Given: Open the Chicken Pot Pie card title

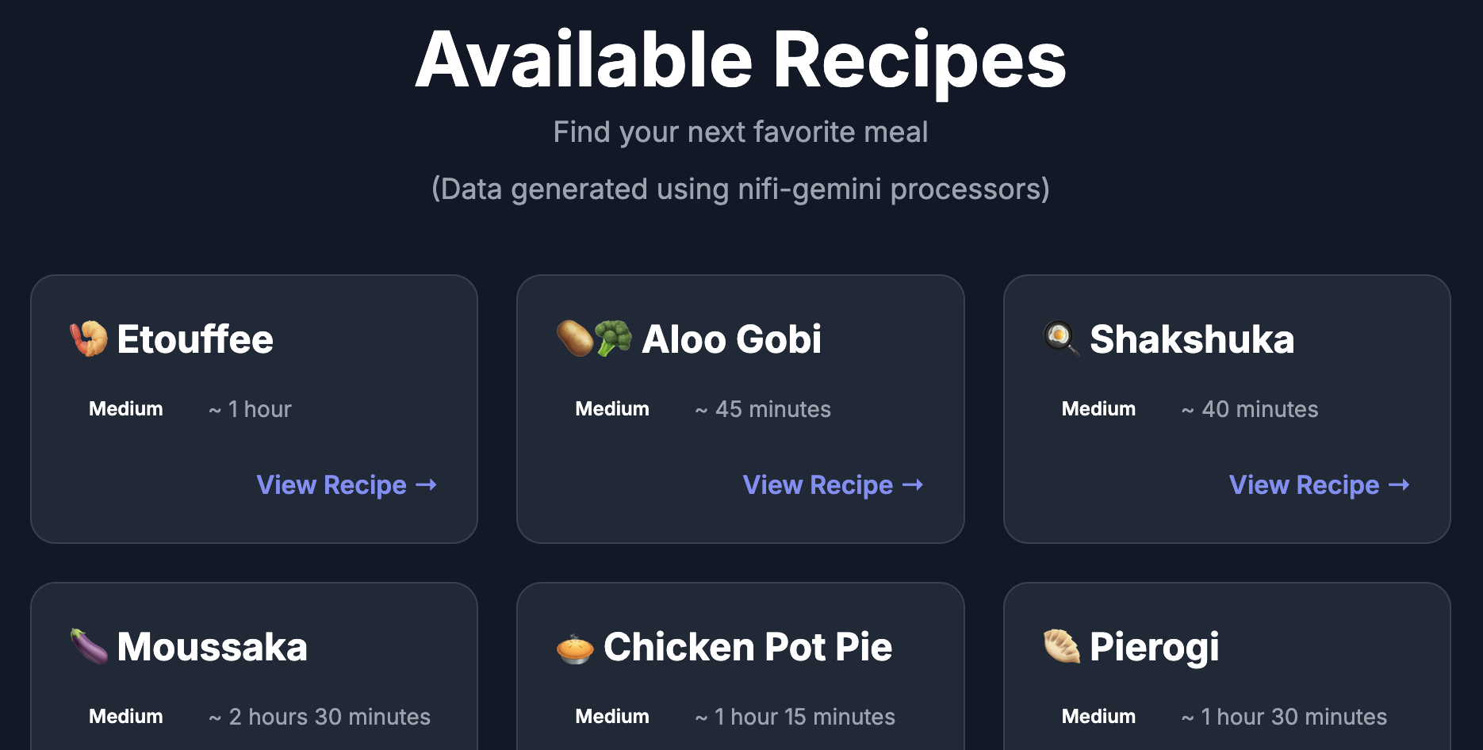Looking at the screenshot, I should point(748,647).
